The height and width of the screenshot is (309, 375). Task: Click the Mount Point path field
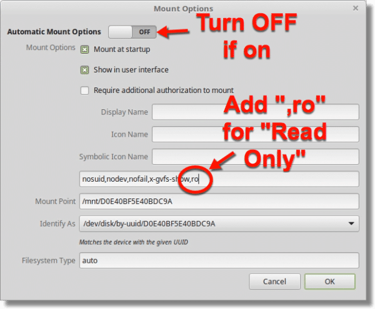click(219, 201)
